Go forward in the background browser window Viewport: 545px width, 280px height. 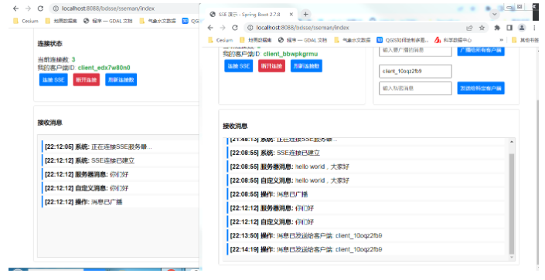(x=28, y=8)
